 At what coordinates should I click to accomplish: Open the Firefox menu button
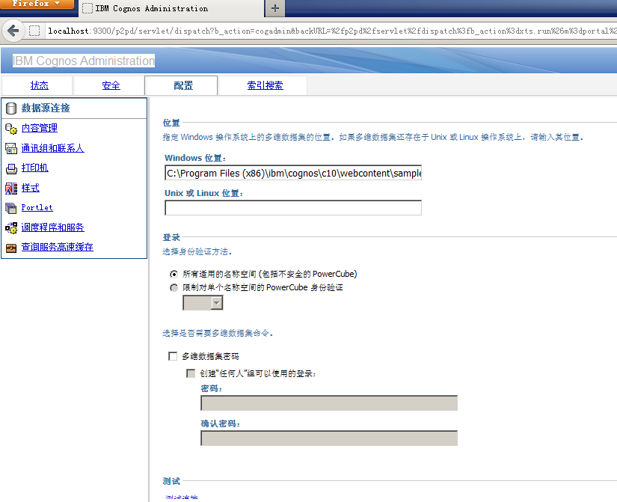[x=37, y=4]
